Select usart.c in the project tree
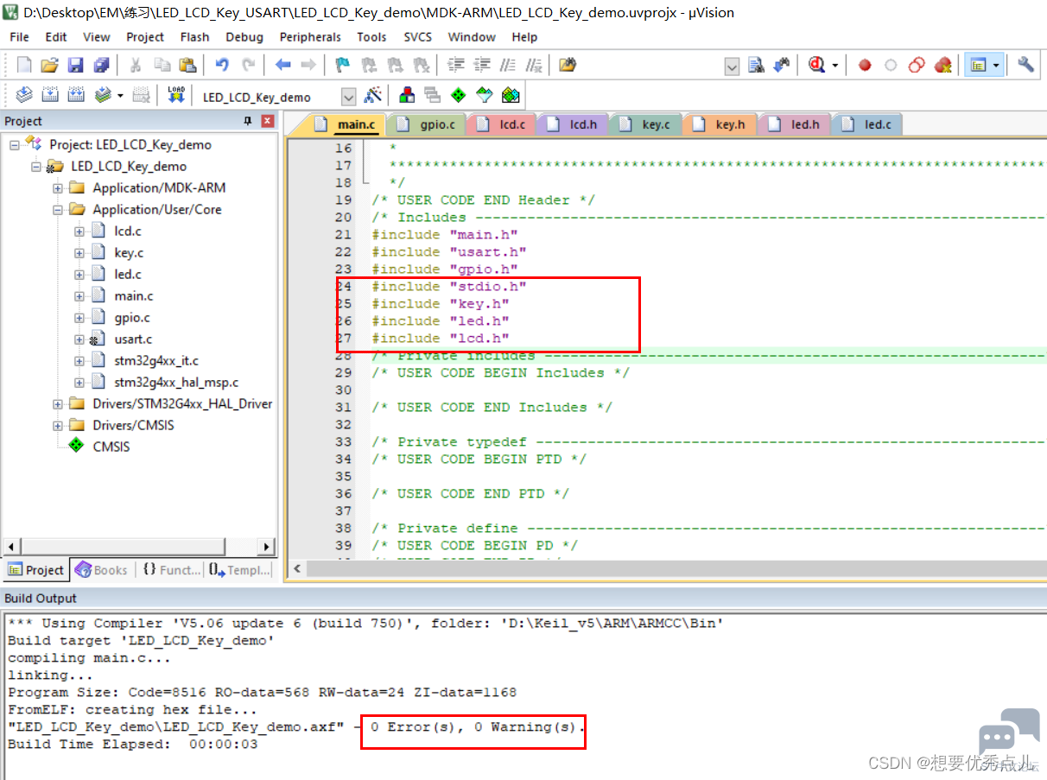Image resolution: width=1047 pixels, height=780 pixels. click(x=133, y=339)
